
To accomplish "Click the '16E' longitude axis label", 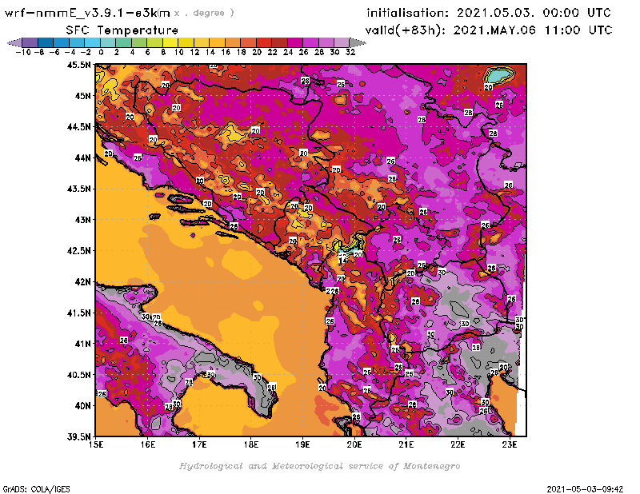I will click(148, 444).
